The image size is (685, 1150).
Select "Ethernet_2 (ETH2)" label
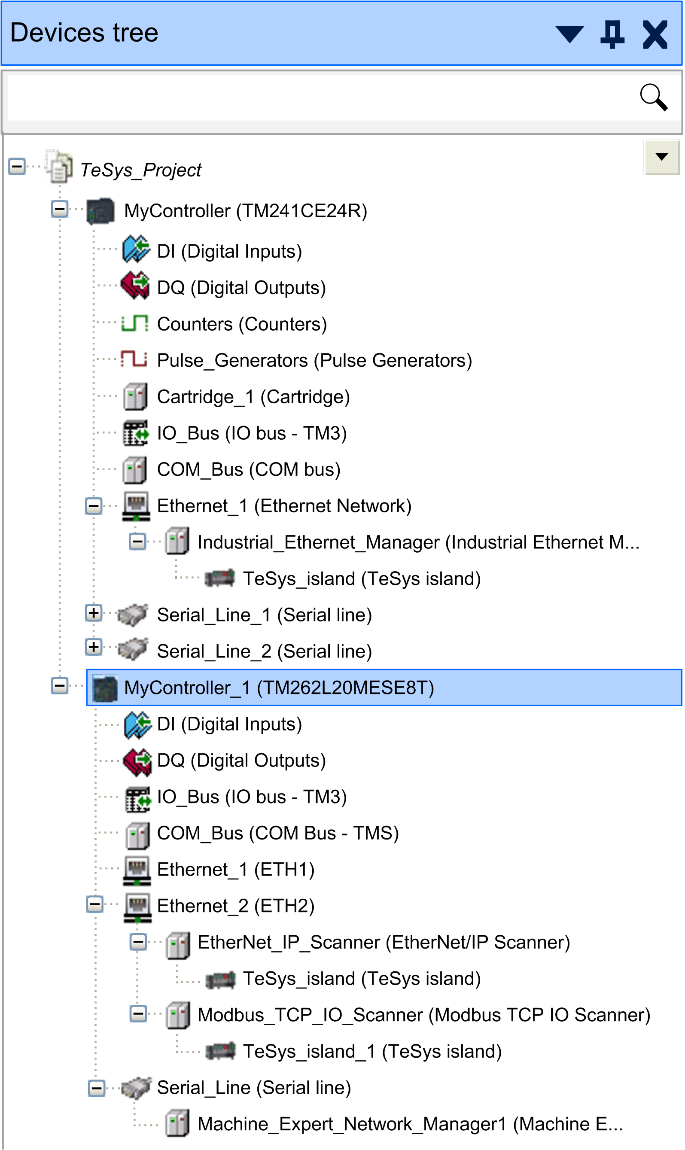236,907
